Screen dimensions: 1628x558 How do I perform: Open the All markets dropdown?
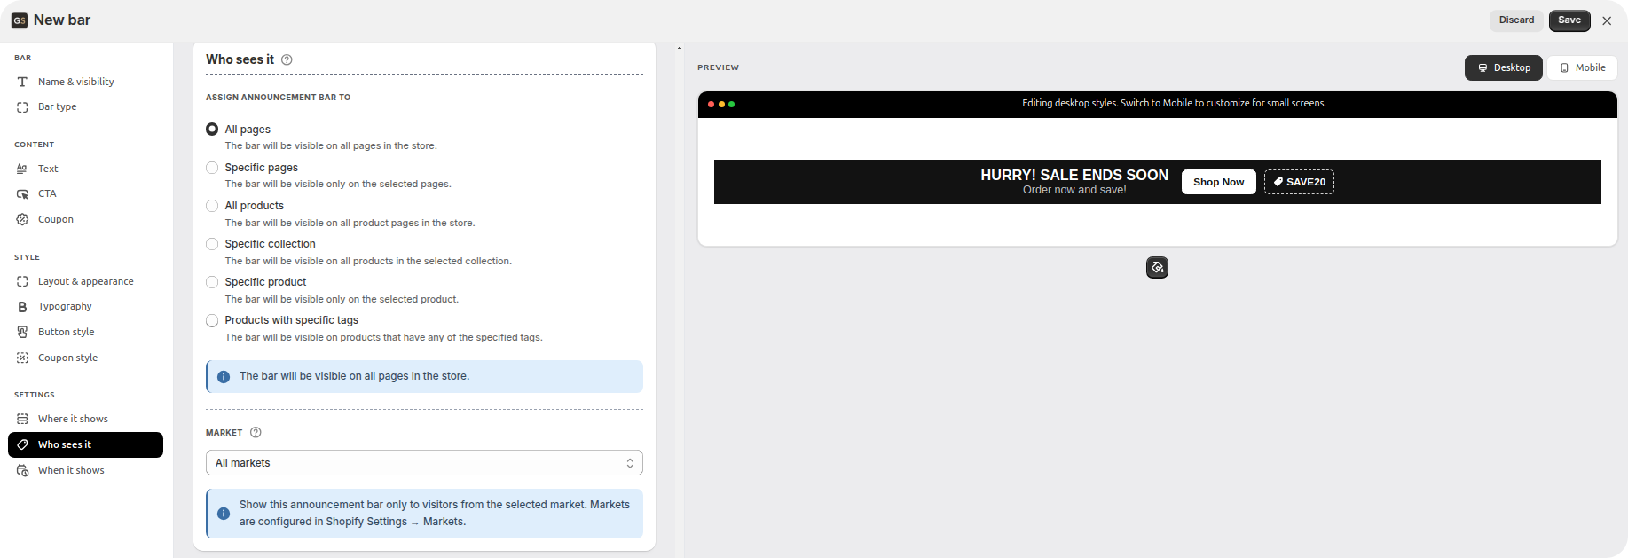tap(424, 463)
